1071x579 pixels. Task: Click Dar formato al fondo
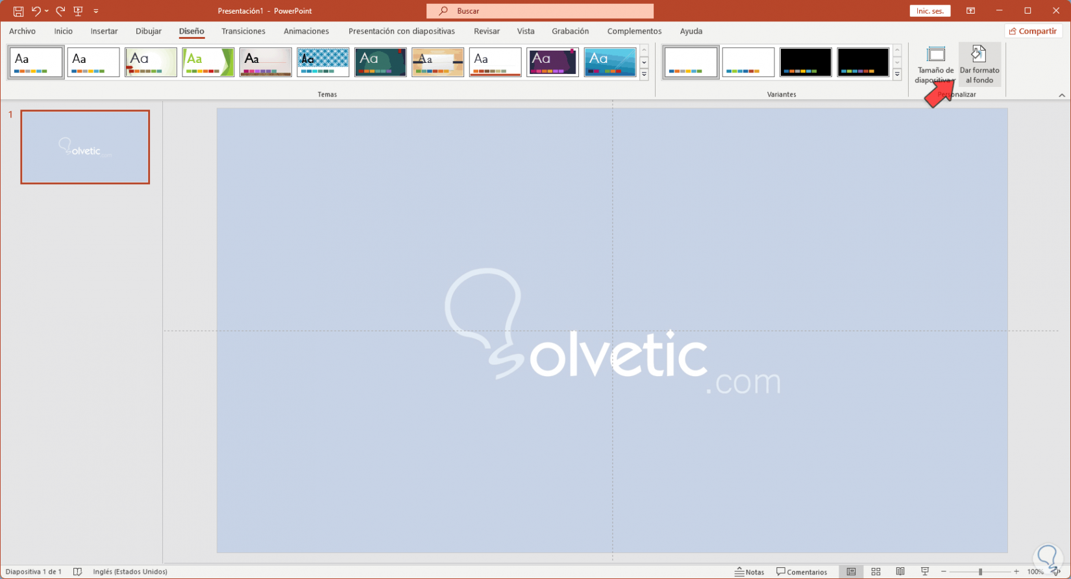(x=979, y=65)
